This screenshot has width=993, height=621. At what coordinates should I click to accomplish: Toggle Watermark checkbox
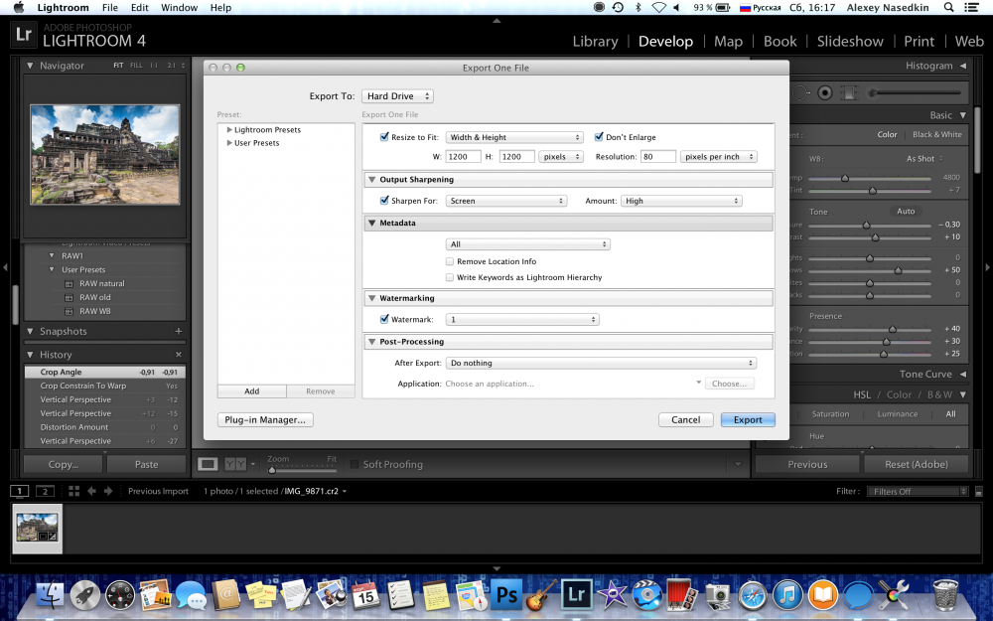click(x=383, y=319)
